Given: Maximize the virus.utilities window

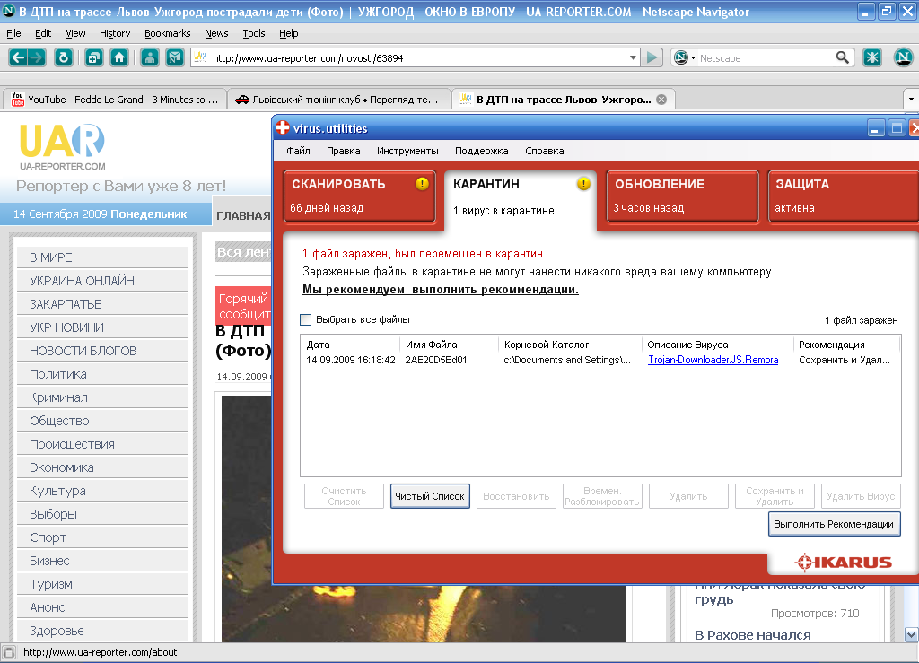Looking at the screenshot, I should [x=897, y=128].
